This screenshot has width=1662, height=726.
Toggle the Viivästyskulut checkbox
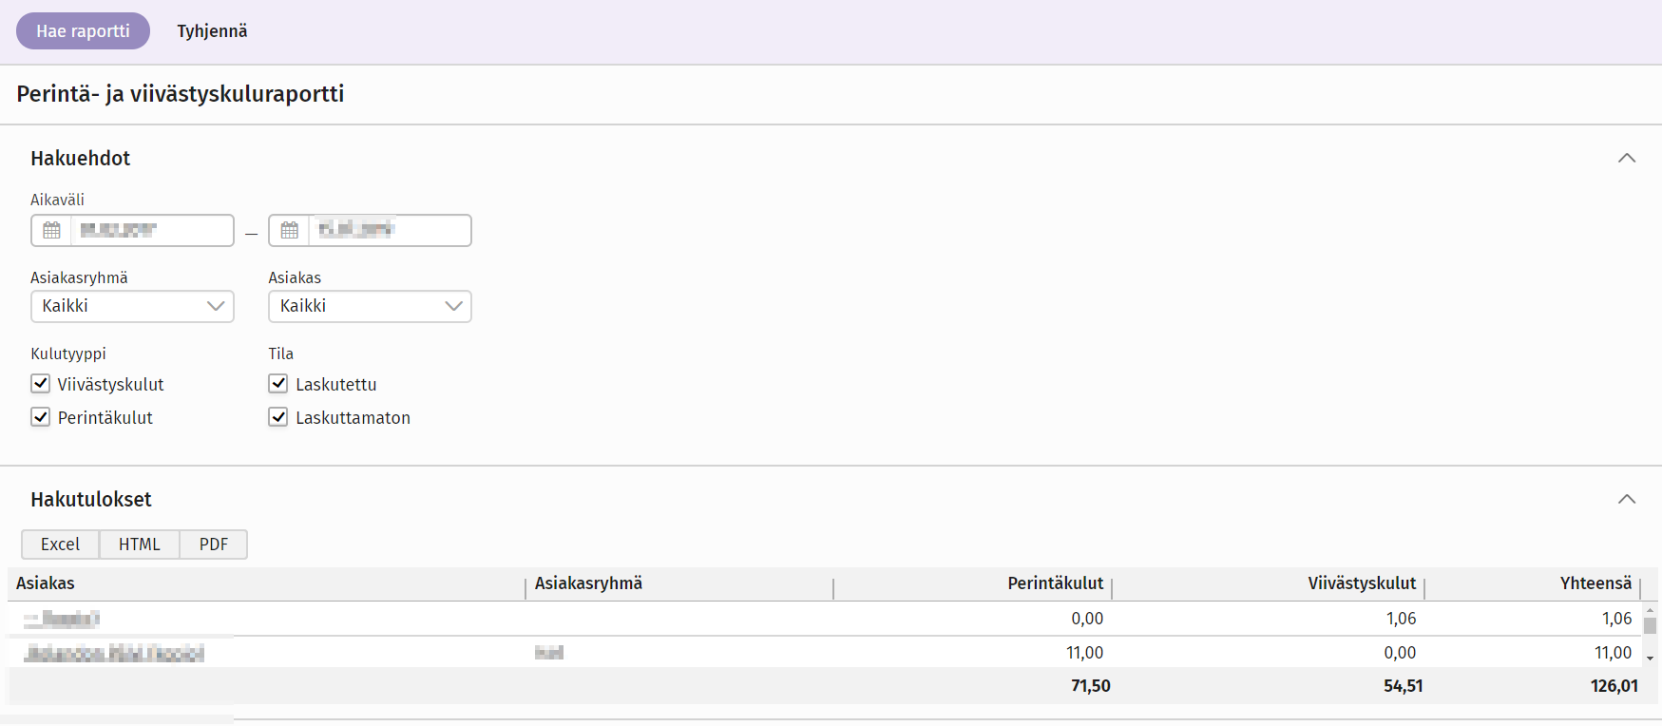(40, 384)
